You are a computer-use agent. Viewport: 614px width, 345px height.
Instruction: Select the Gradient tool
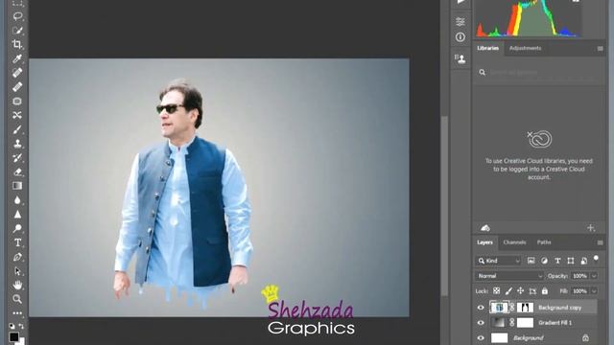(17, 186)
